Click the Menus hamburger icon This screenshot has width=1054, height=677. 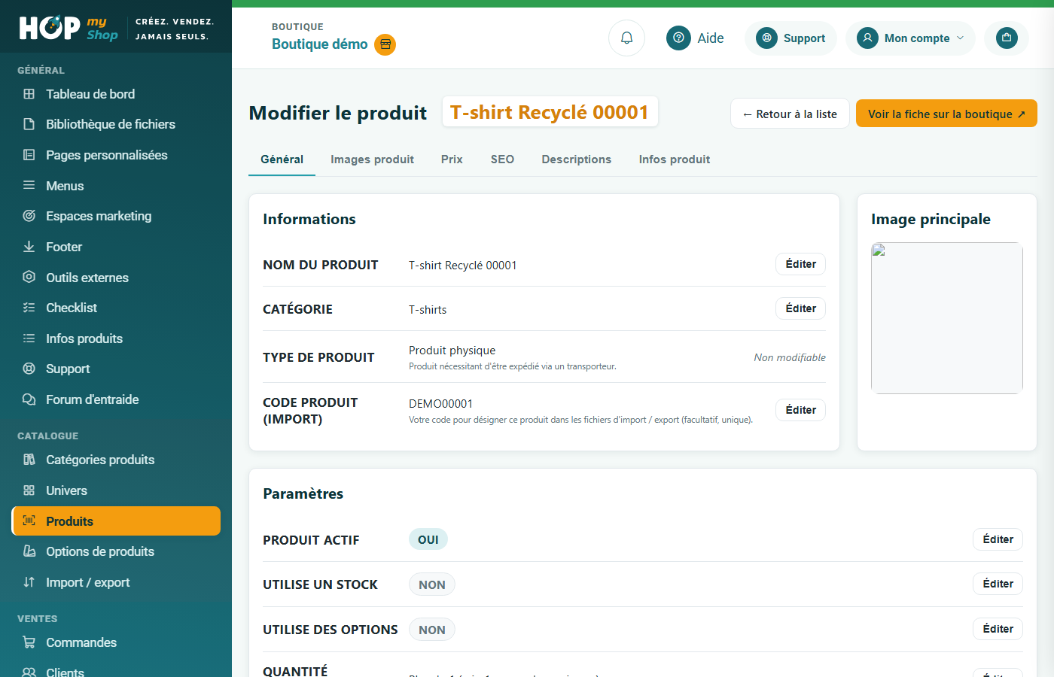point(29,185)
